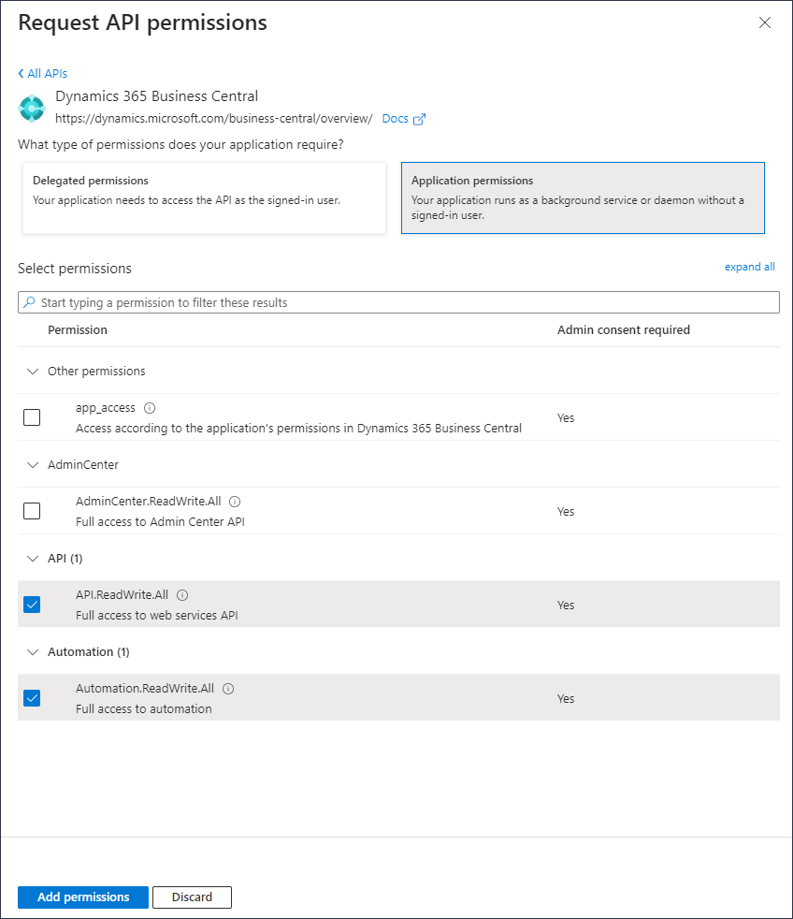Viewport: 793px width, 919px height.
Task: Click the Select permissions heading
Action: 75,269
